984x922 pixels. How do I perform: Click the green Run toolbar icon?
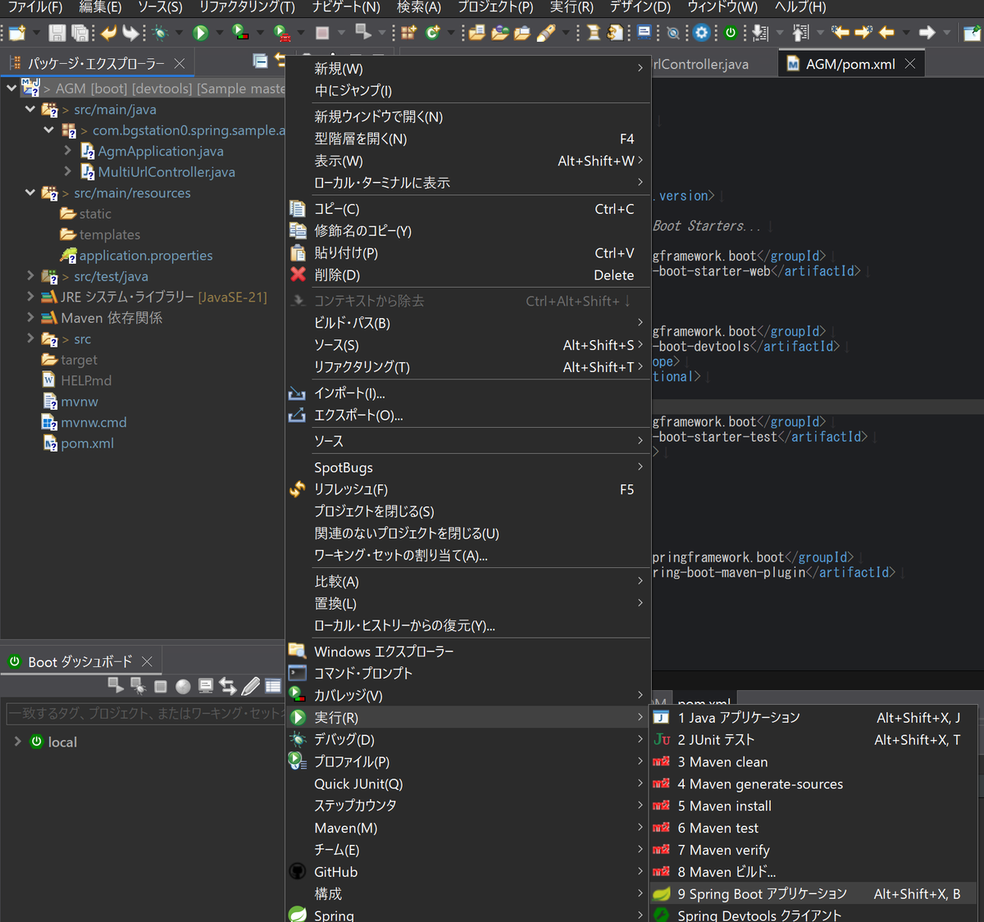pos(200,33)
